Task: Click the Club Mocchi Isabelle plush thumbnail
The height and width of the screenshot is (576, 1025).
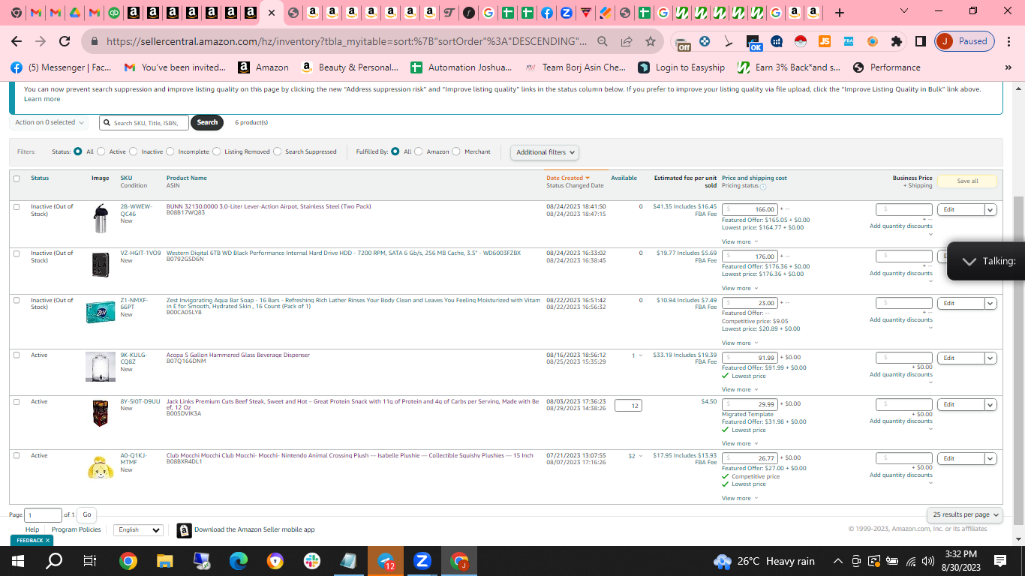Action: (x=101, y=468)
